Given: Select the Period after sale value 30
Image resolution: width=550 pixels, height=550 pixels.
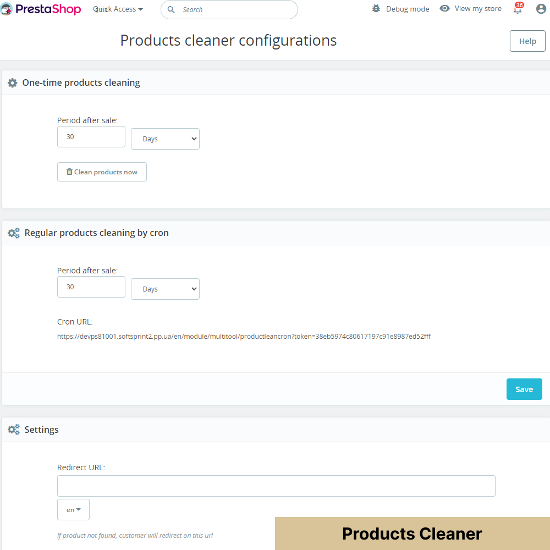Looking at the screenshot, I should click(x=91, y=136).
